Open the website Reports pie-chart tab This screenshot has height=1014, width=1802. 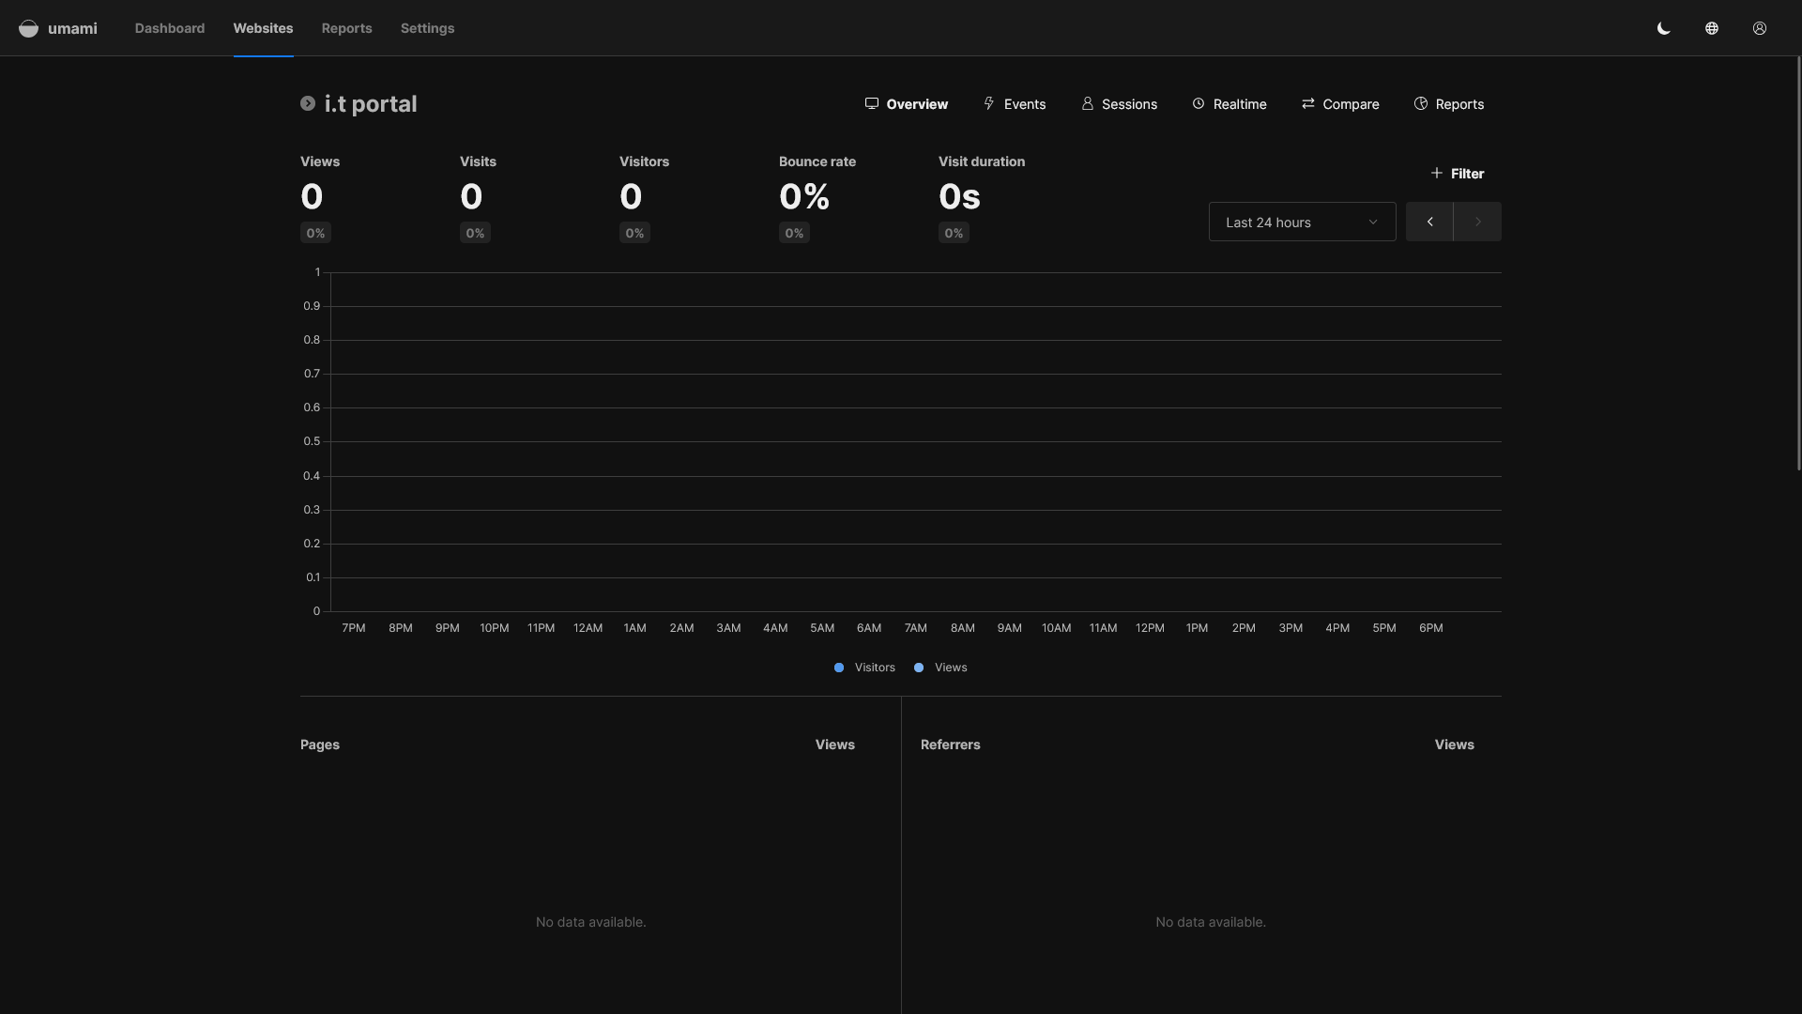[1449, 104]
